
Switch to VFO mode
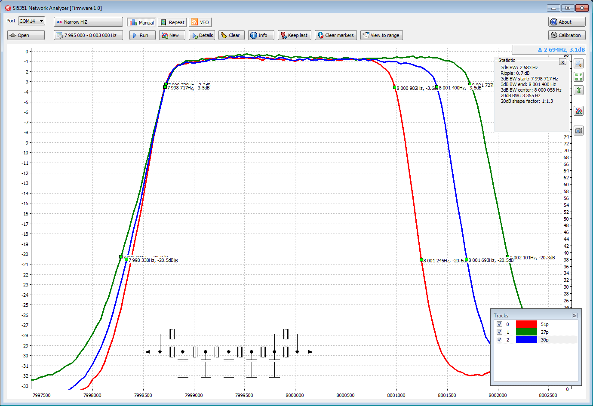(200, 22)
